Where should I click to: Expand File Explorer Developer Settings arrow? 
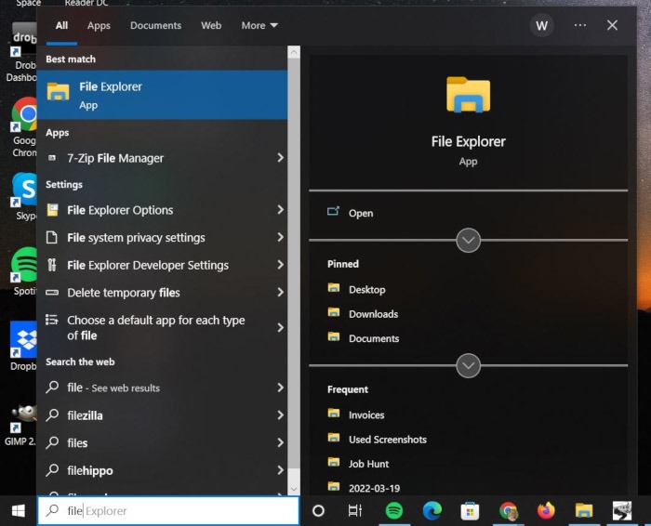[280, 265]
